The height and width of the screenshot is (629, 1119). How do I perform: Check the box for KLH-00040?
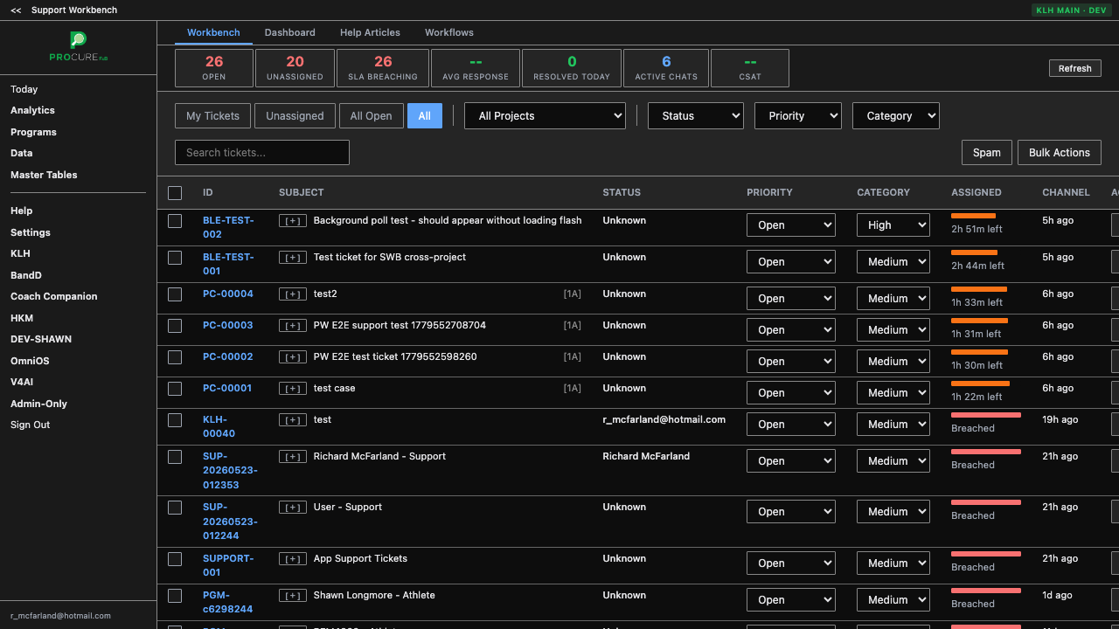coord(175,420)
